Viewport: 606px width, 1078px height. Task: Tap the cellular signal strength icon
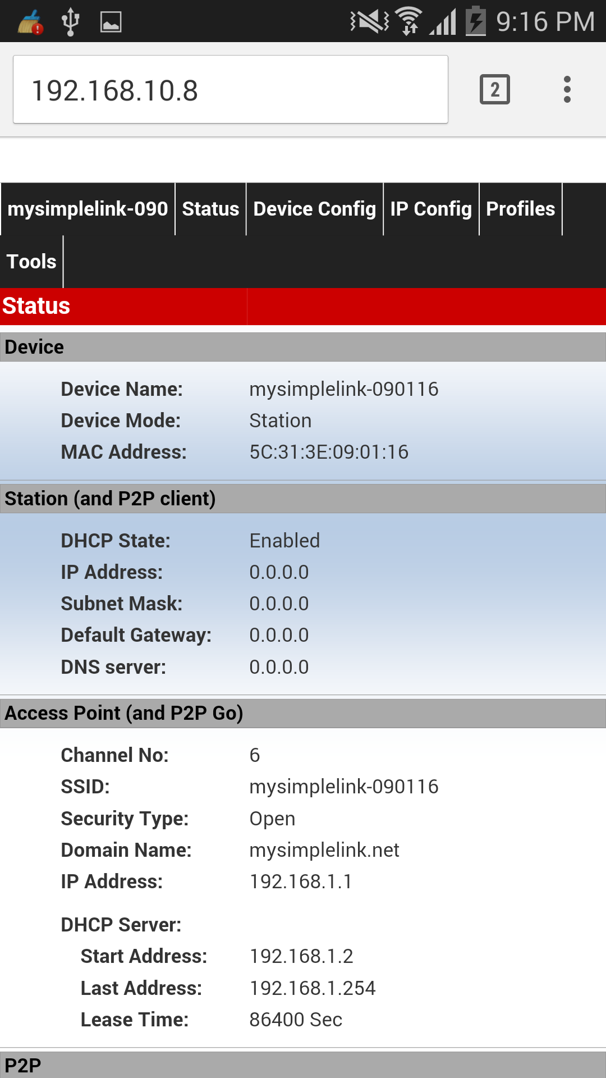pos(443,23)
